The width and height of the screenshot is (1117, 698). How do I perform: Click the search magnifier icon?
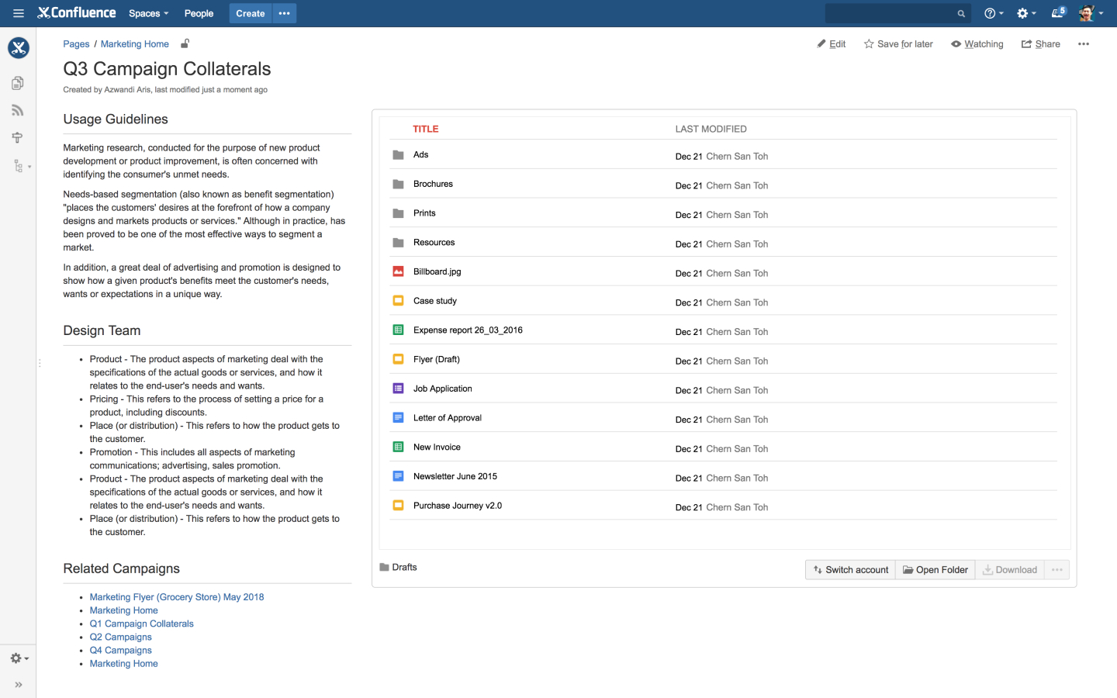(961, 13)
